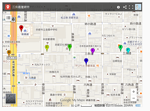Image resolution: width=150 pixels, height=111 pixels.
Task: Switch to satellite view thumbnail
Action: click(x=10, y=99)
